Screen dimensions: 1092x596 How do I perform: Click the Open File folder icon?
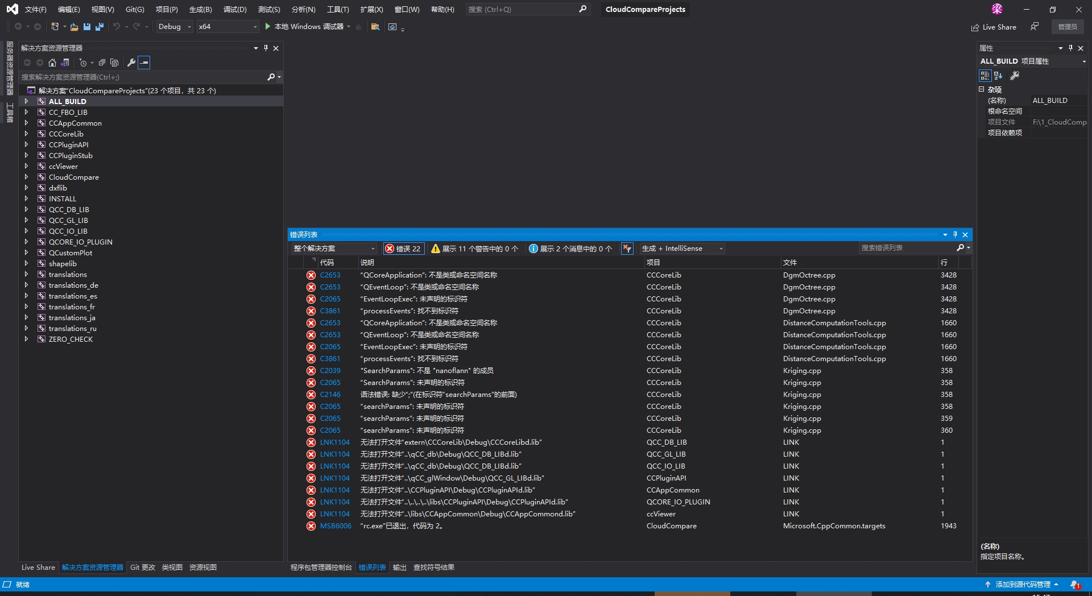pyautogui.click(x=75, y=27)
